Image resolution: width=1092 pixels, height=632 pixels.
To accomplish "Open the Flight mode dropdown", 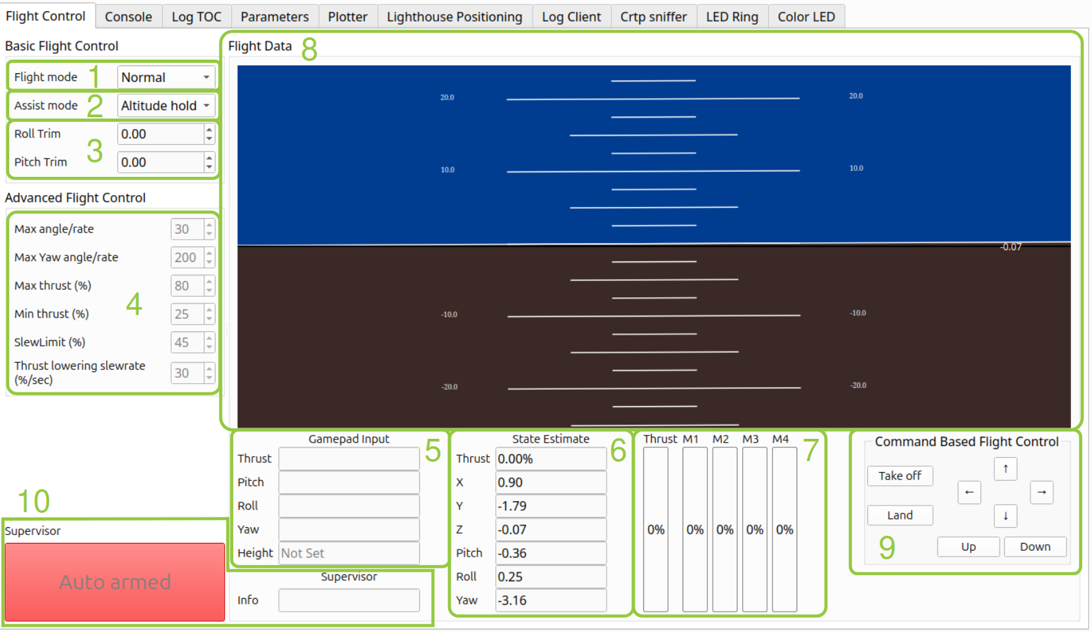I will [166, 77].
